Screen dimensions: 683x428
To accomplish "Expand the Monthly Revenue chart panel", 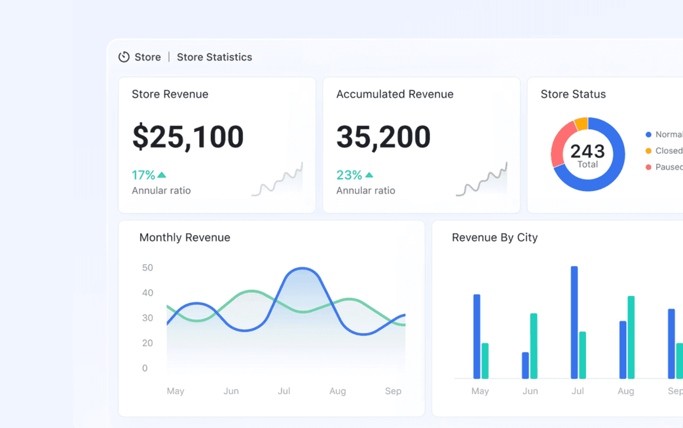I will pyautogui.click(x=271, y=318).
